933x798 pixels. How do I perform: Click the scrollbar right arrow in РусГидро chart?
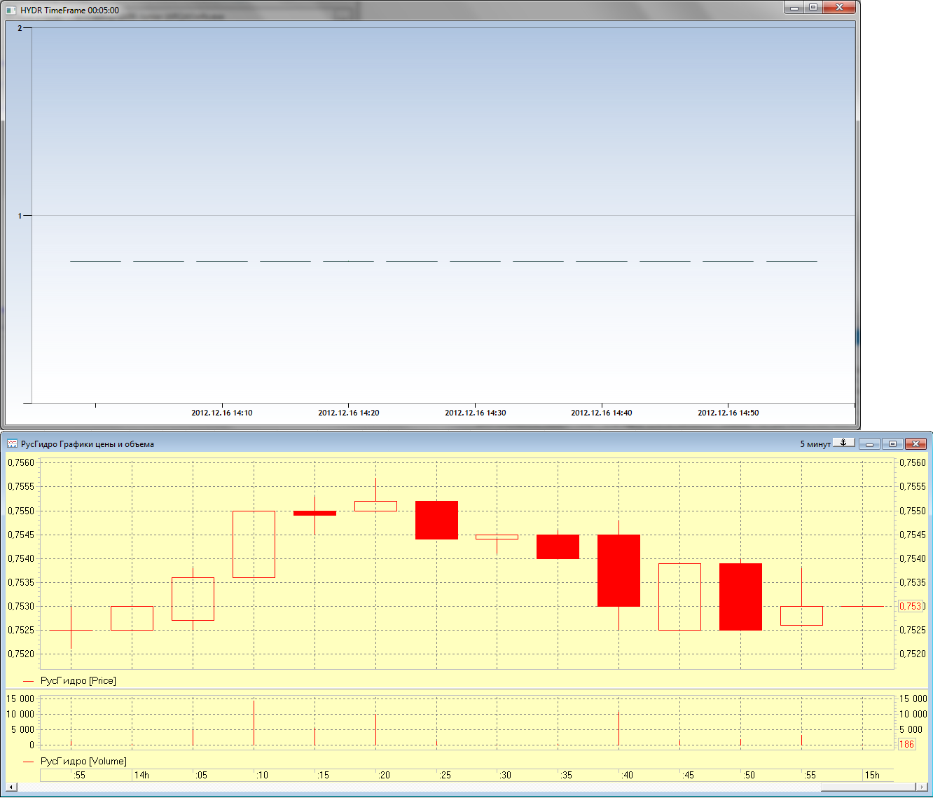[x=922, y=787]
